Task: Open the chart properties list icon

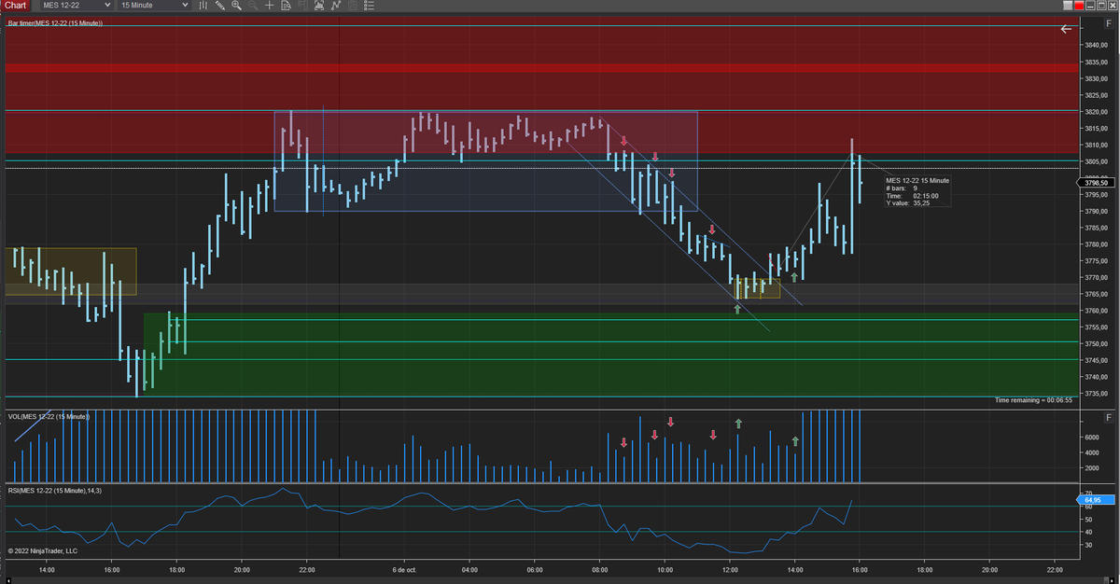Action: (x=369, y=6)
